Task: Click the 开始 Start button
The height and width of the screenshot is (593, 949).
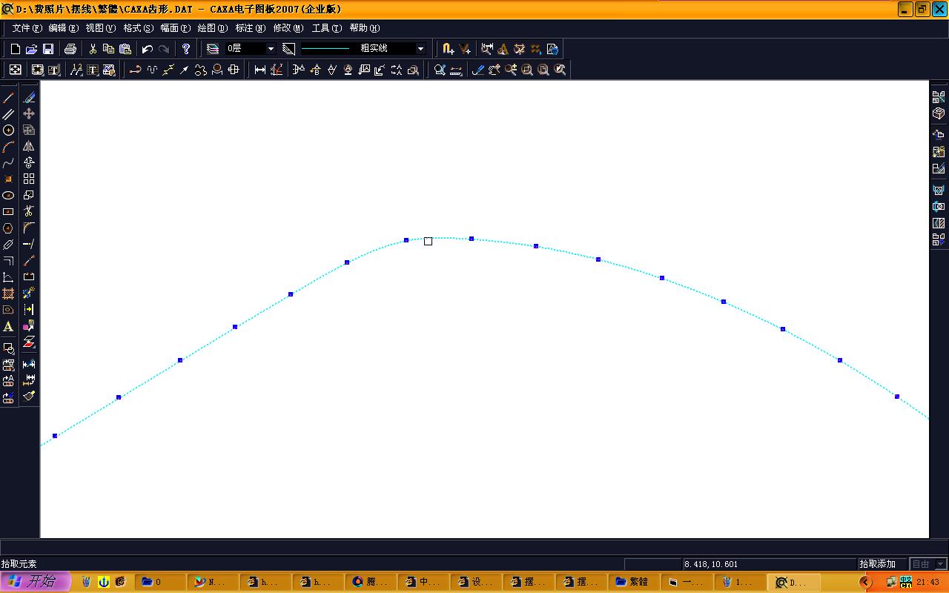Action: pos(36,582)
